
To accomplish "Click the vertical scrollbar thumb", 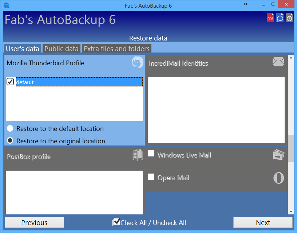I will (291, 148).
